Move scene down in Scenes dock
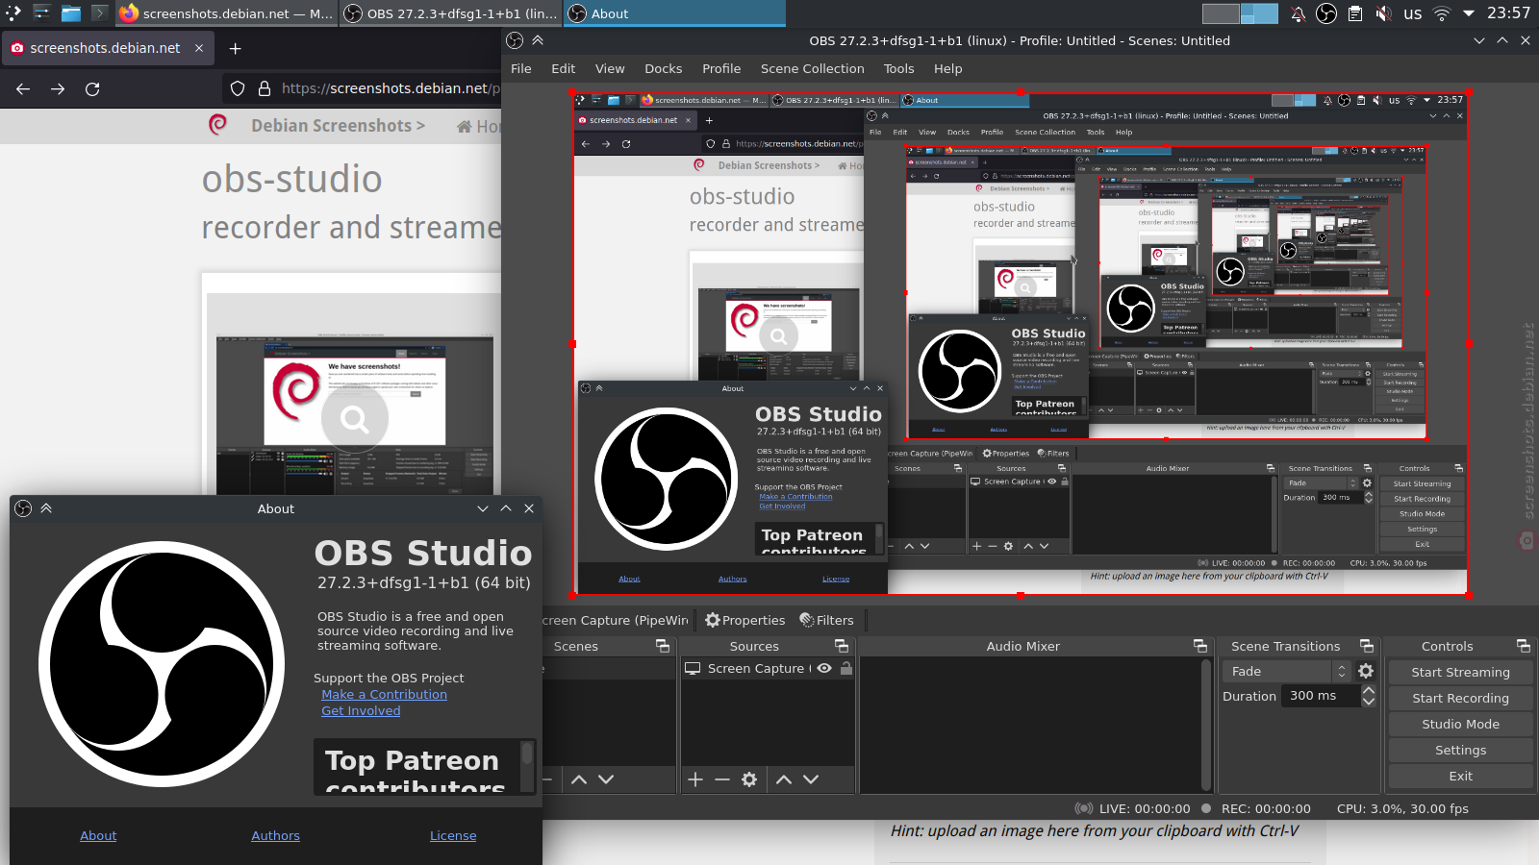The image size is (1539, 865). click(x=606, y=779)
